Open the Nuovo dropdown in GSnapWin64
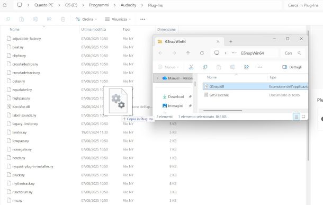Viewport: 323px width, 205px height. (x=168, y=67)
